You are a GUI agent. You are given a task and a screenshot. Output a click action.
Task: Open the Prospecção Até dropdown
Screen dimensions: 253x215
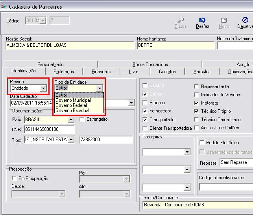click(x=127, y=194)
